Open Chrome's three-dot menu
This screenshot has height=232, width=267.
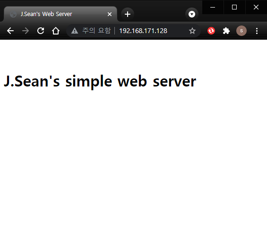coord(257,31)
